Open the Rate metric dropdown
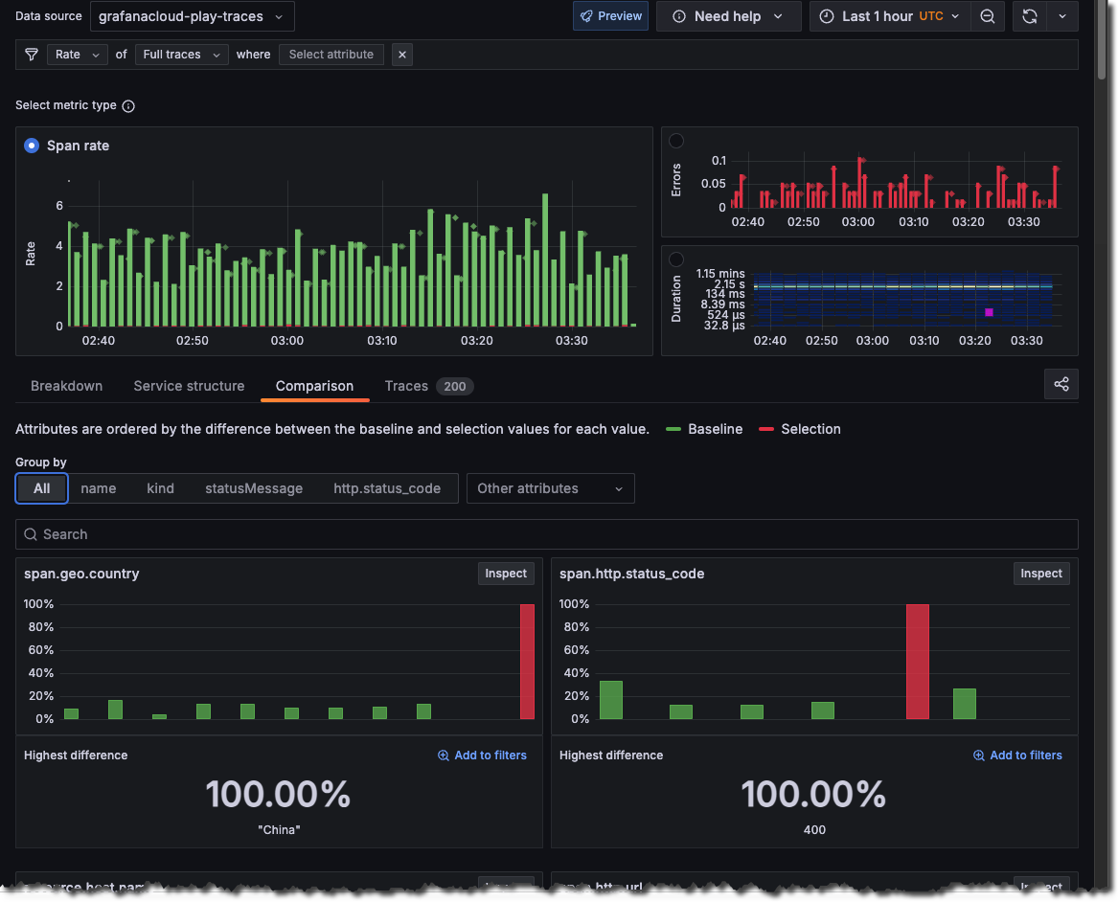The image size is (1118, 902). [77, 55]
